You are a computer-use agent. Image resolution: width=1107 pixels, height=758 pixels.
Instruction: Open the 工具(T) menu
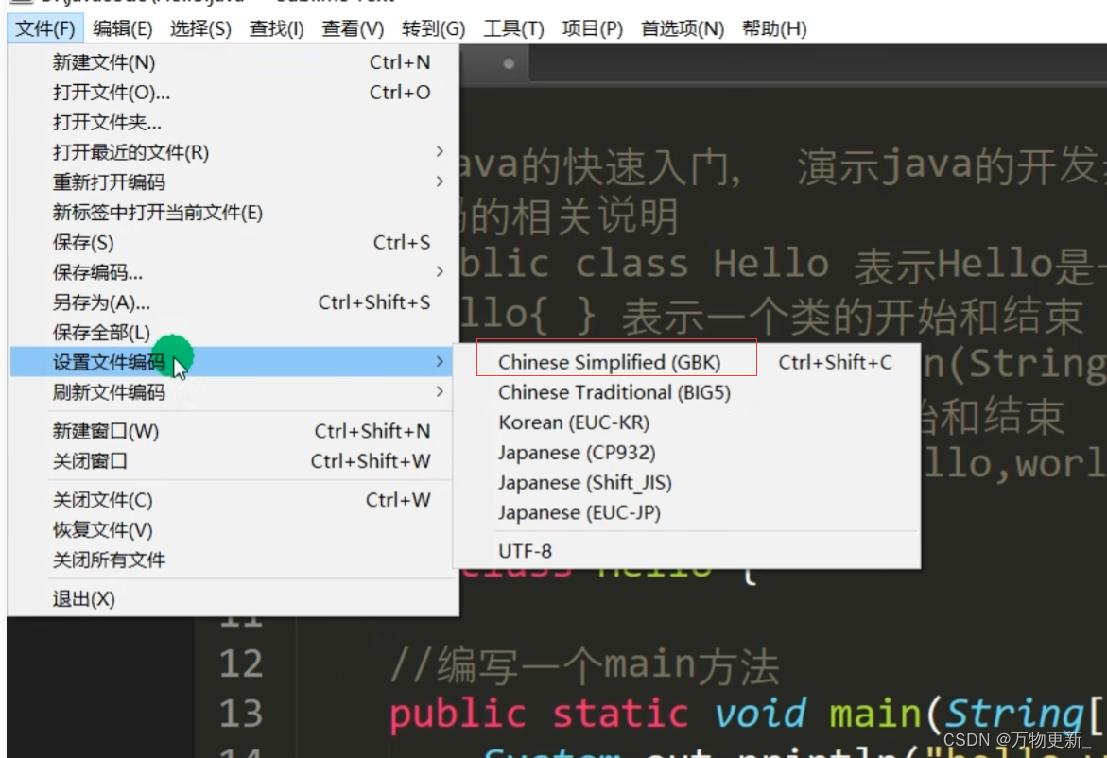pos(514,29)
